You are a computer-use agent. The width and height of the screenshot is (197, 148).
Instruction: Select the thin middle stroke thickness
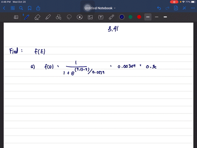coord(157,17)
